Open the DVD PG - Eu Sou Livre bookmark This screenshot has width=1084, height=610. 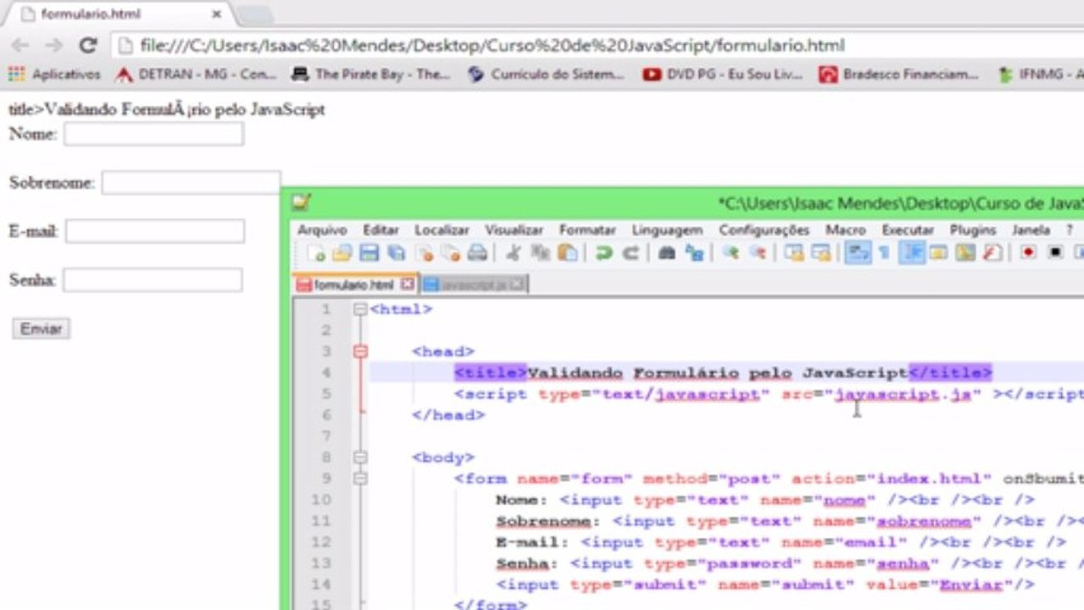(x=722, y=75)
